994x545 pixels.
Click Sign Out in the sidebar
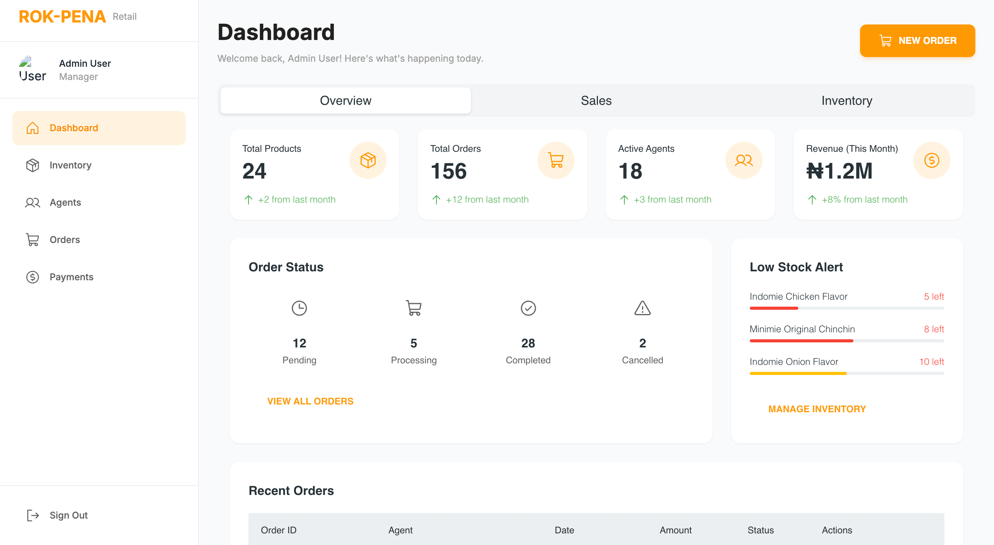(68, 515)
